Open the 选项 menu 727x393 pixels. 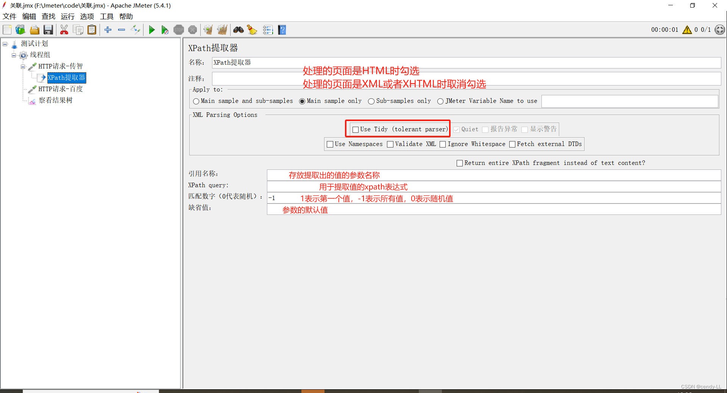(87, 16)
